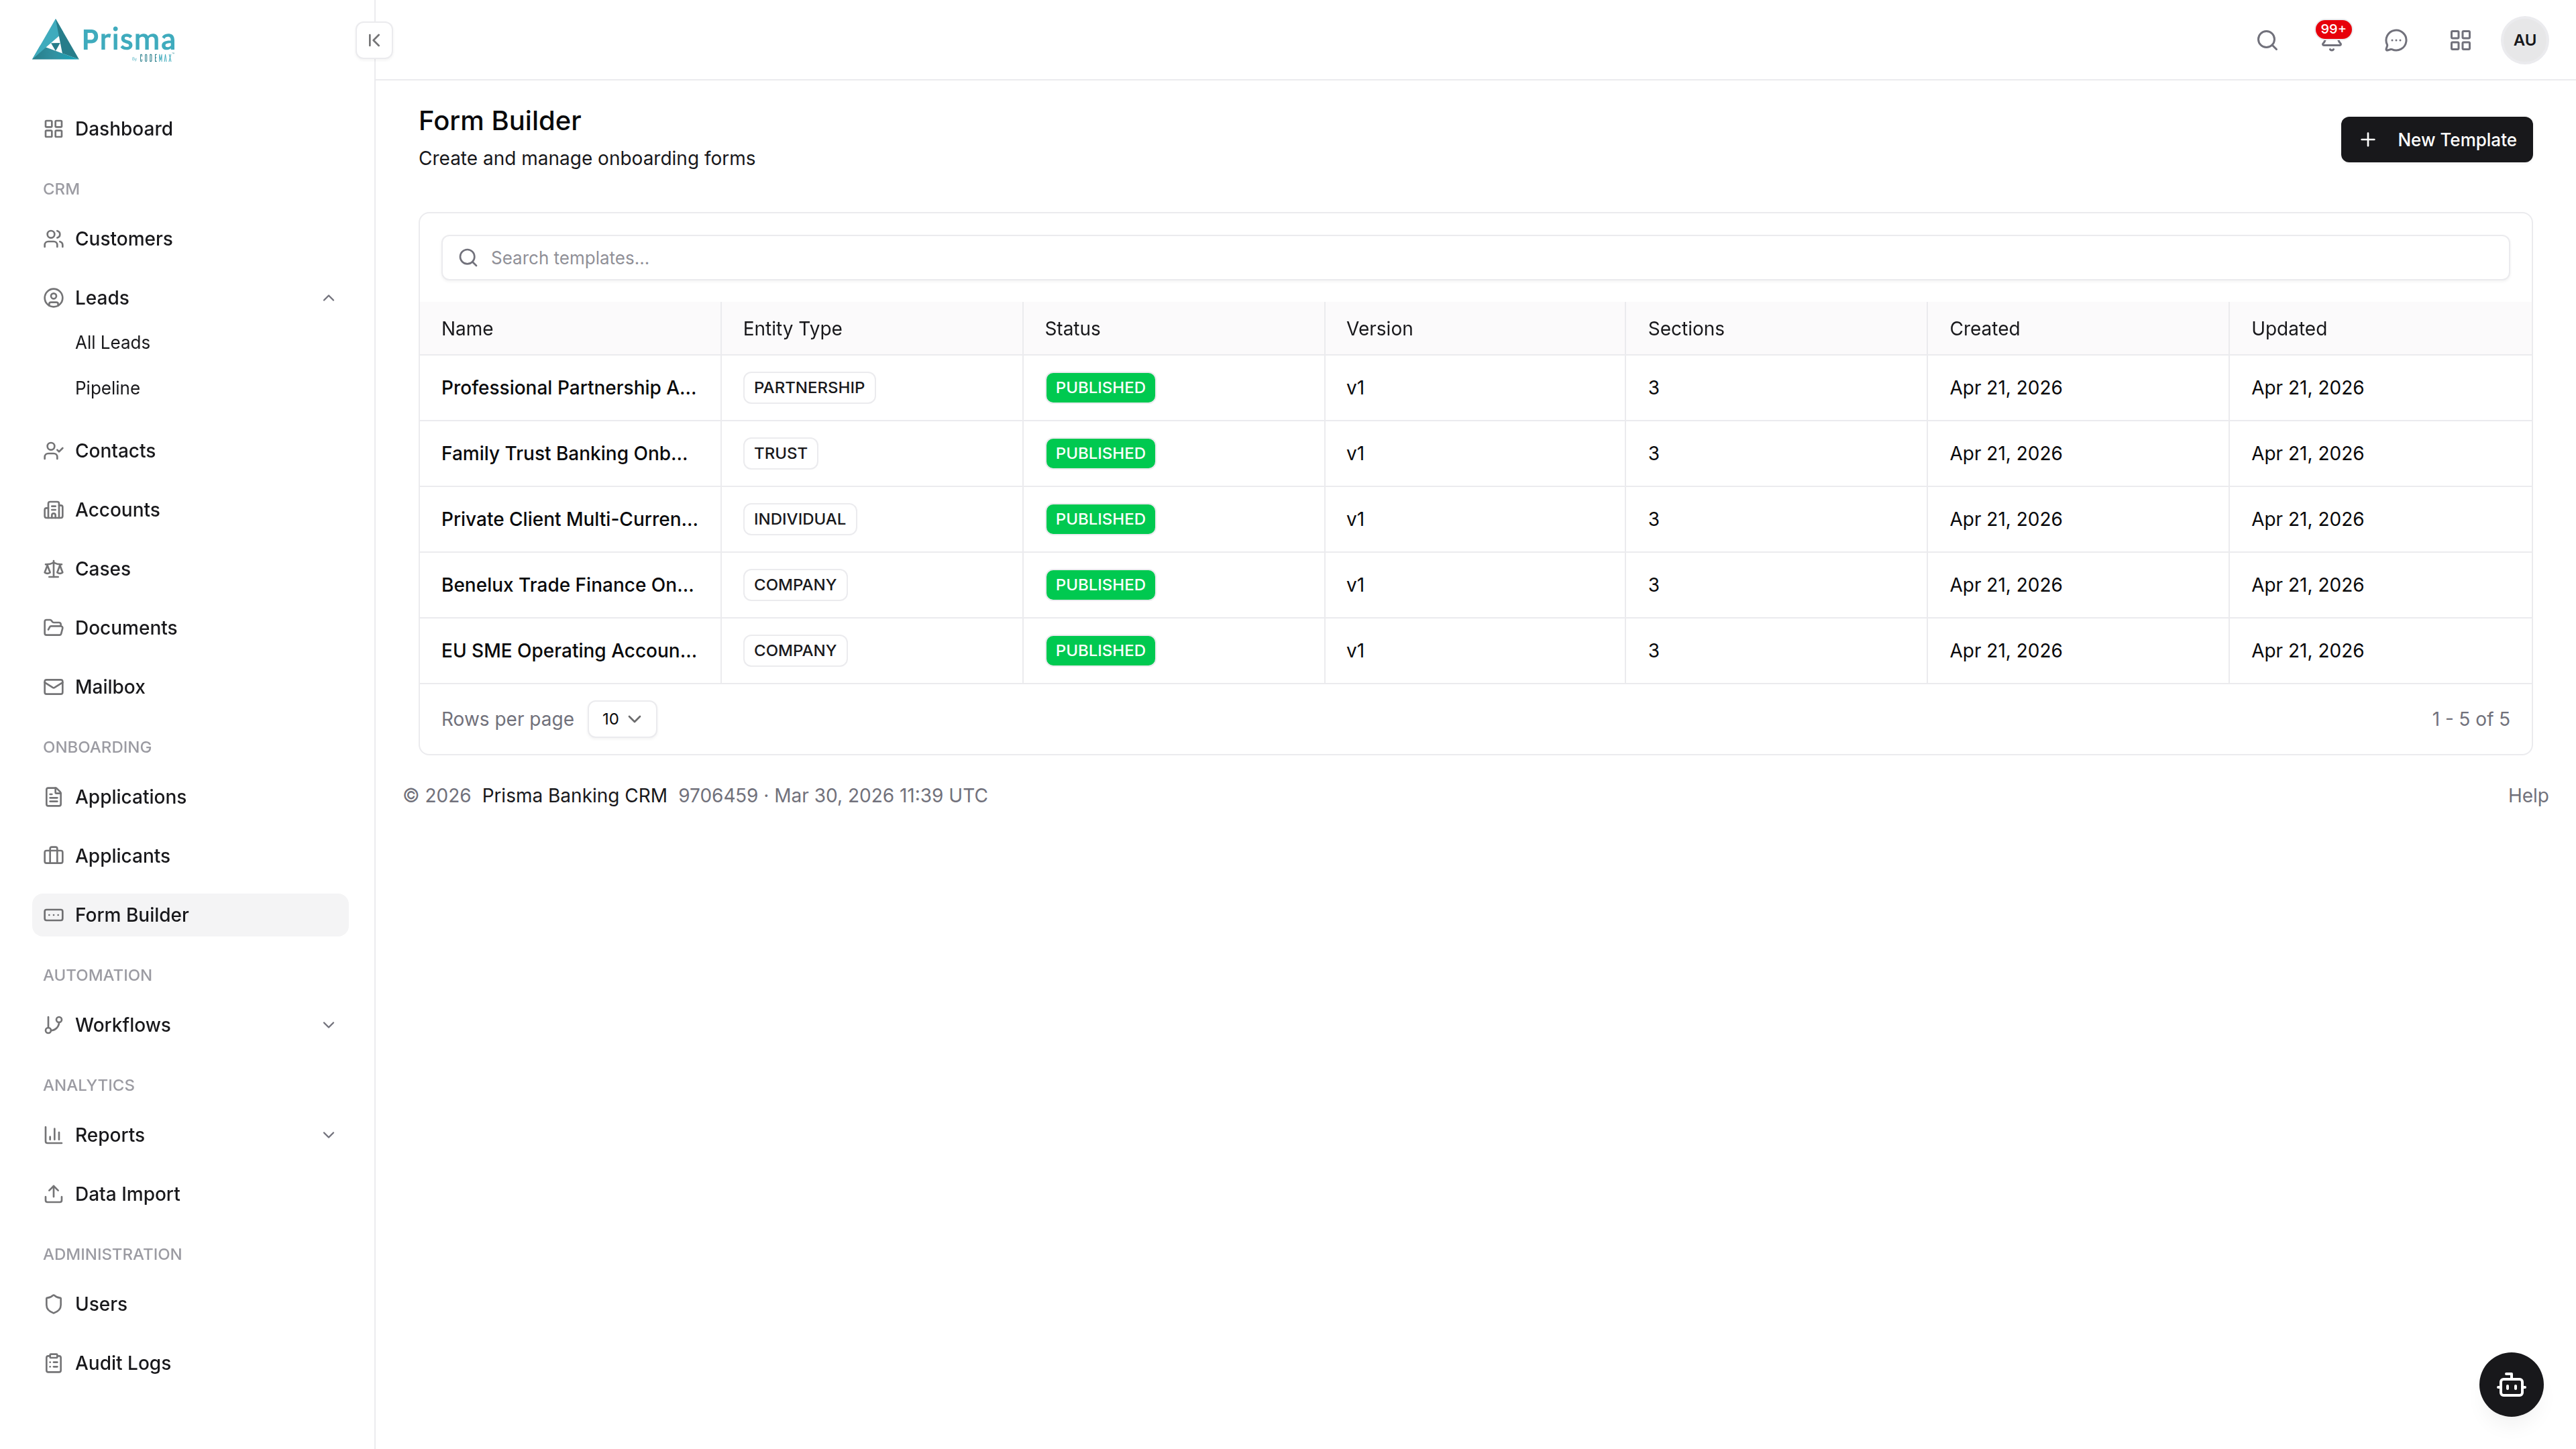Image resolution: width=2576 pixels, height=1449 pixels.
Task: Open the Applications page
Action: coord(190,797)
